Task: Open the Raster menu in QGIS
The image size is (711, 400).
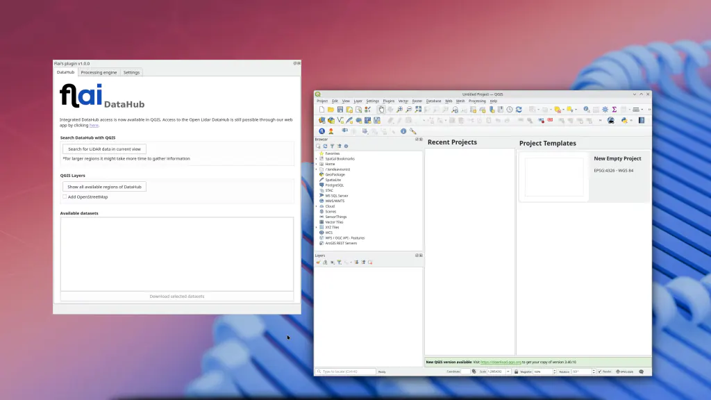Action: tap(417, 101)
